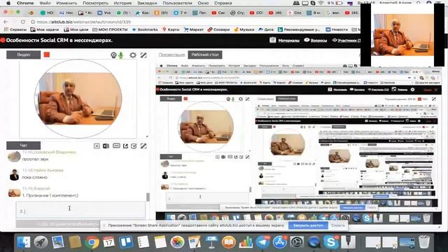Open Photos pinwheel icon in the Dock
Screen dimensions: 448x252
click(177, 242)
